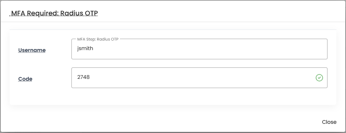Viewport: 346px width, 133px height.
Task: Click empty space in Code field beside the checkmark
Action: (x=199, y=78)
